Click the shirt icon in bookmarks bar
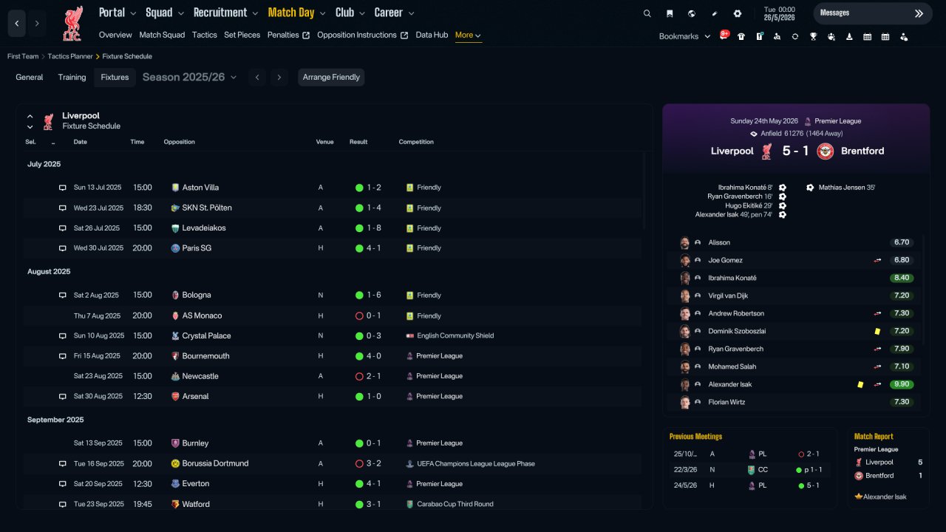This screenshot has height=532, width=946. pos(741,36)
